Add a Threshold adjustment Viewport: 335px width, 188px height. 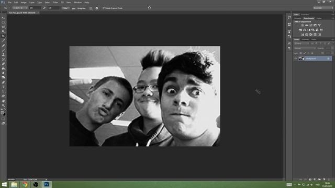tap(311, 34)
